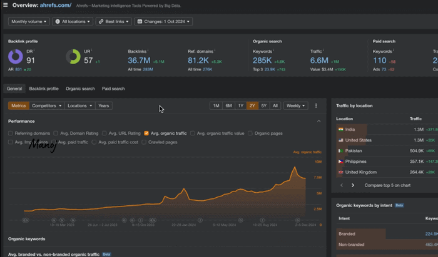The height and width of the screenshot is (257, 438).
Task: Switch to the General tab
Action: 14,89
